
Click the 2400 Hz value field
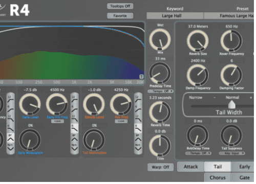198,61
